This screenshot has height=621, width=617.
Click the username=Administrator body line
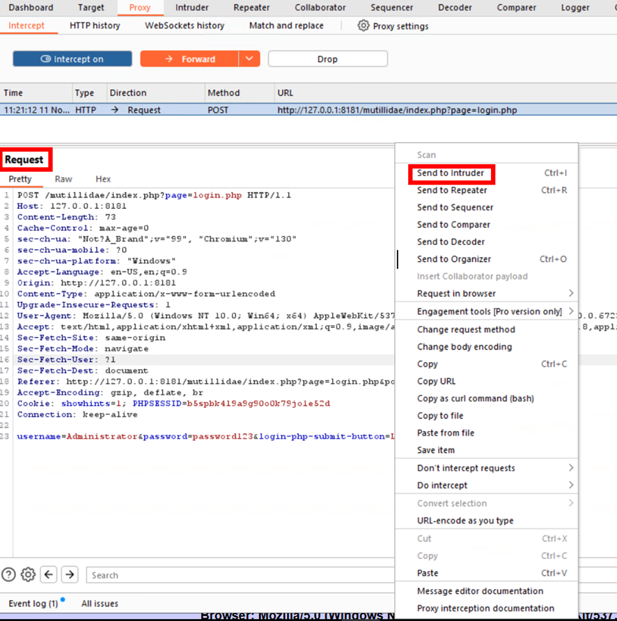[205, 436]
